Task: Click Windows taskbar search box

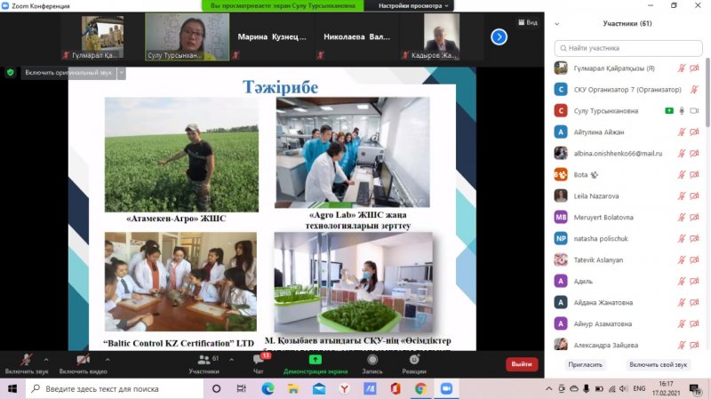Action: [x=115, y=388]
